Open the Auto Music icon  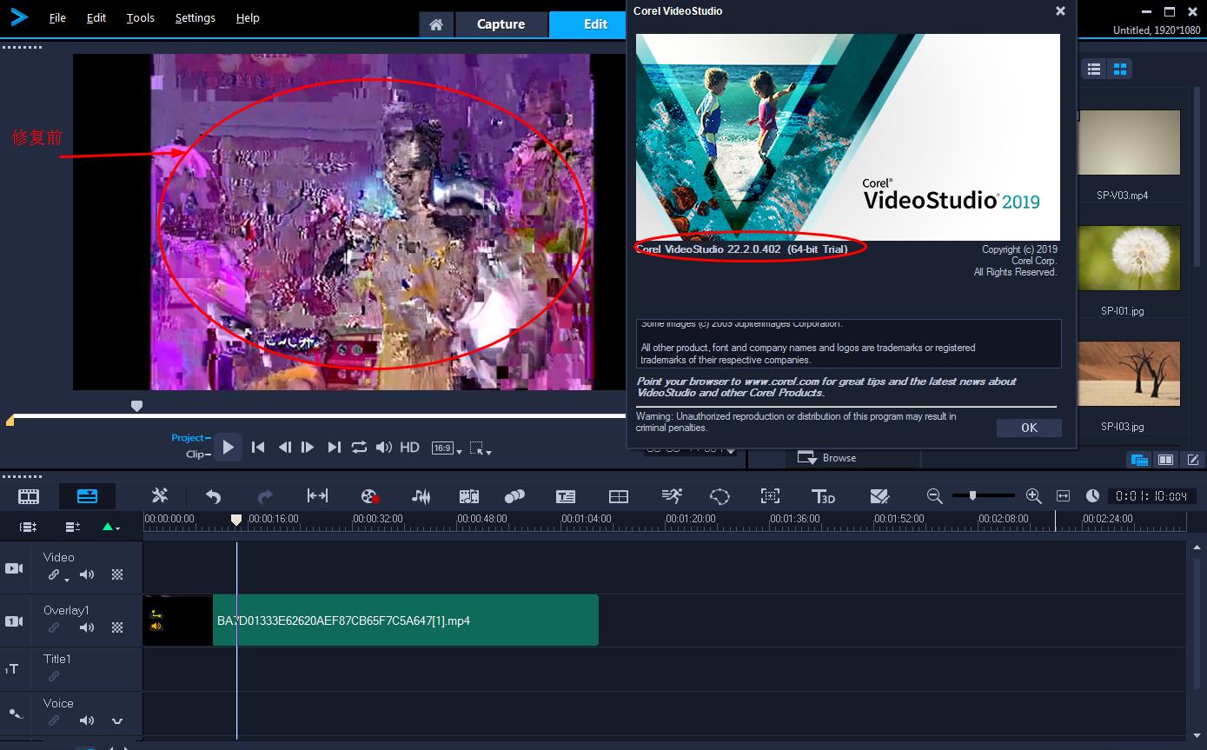click(469, 496)
